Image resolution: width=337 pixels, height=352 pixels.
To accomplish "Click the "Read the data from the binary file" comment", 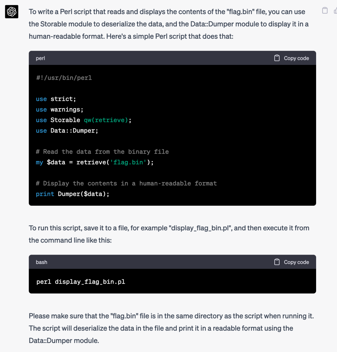I will (102, 152).
